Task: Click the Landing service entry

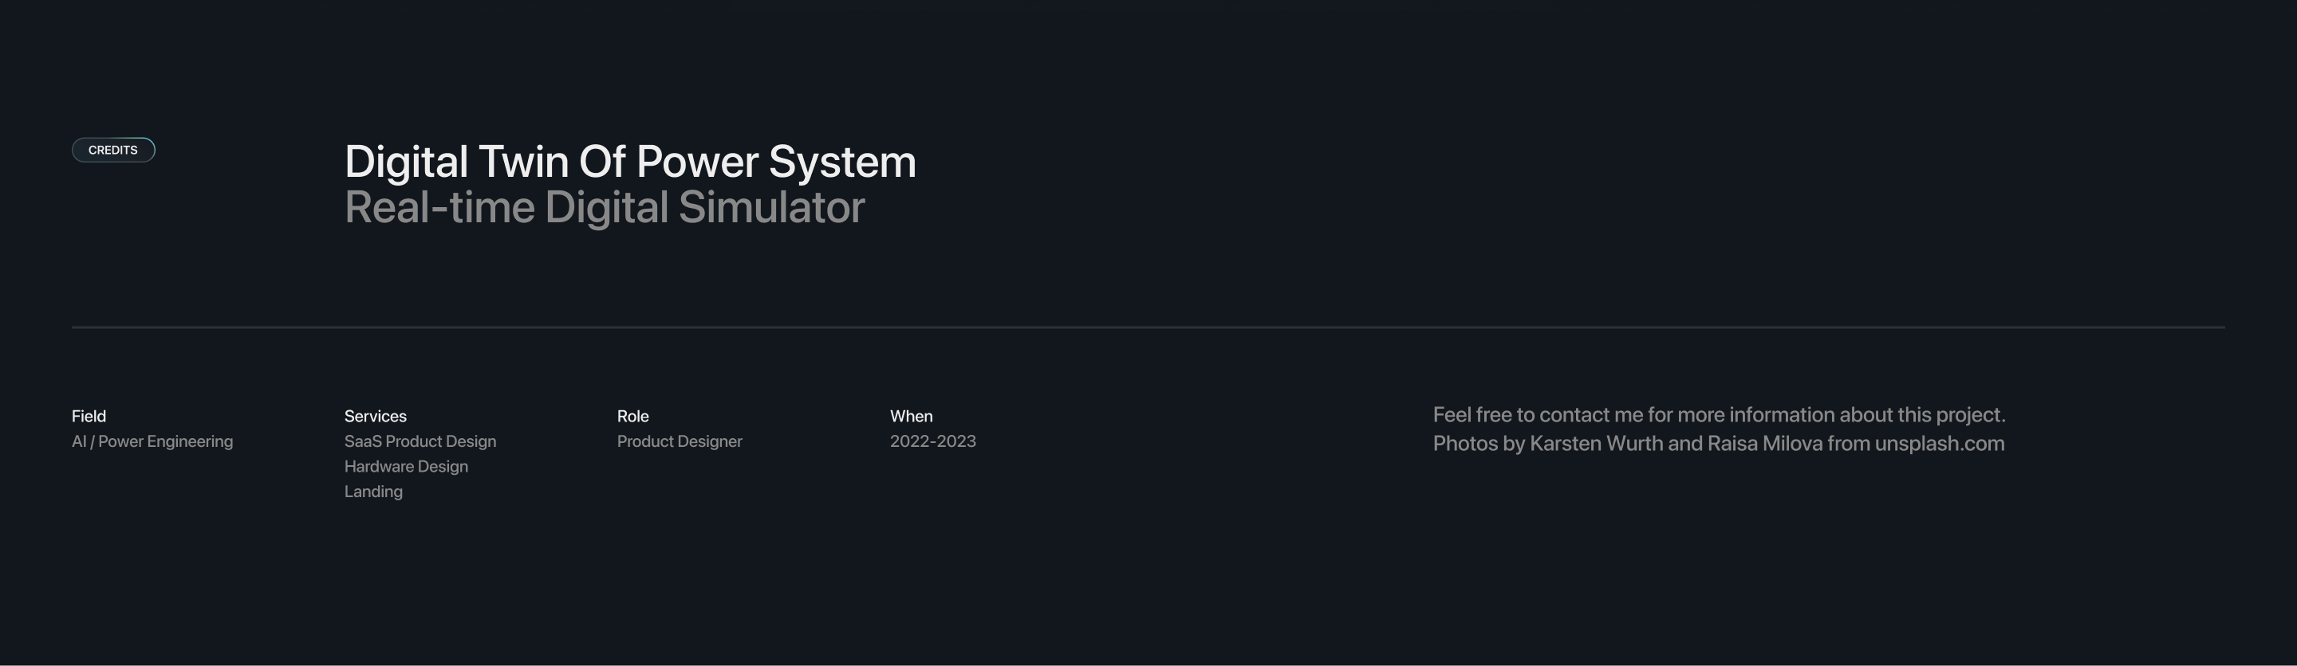Action: 372,492
